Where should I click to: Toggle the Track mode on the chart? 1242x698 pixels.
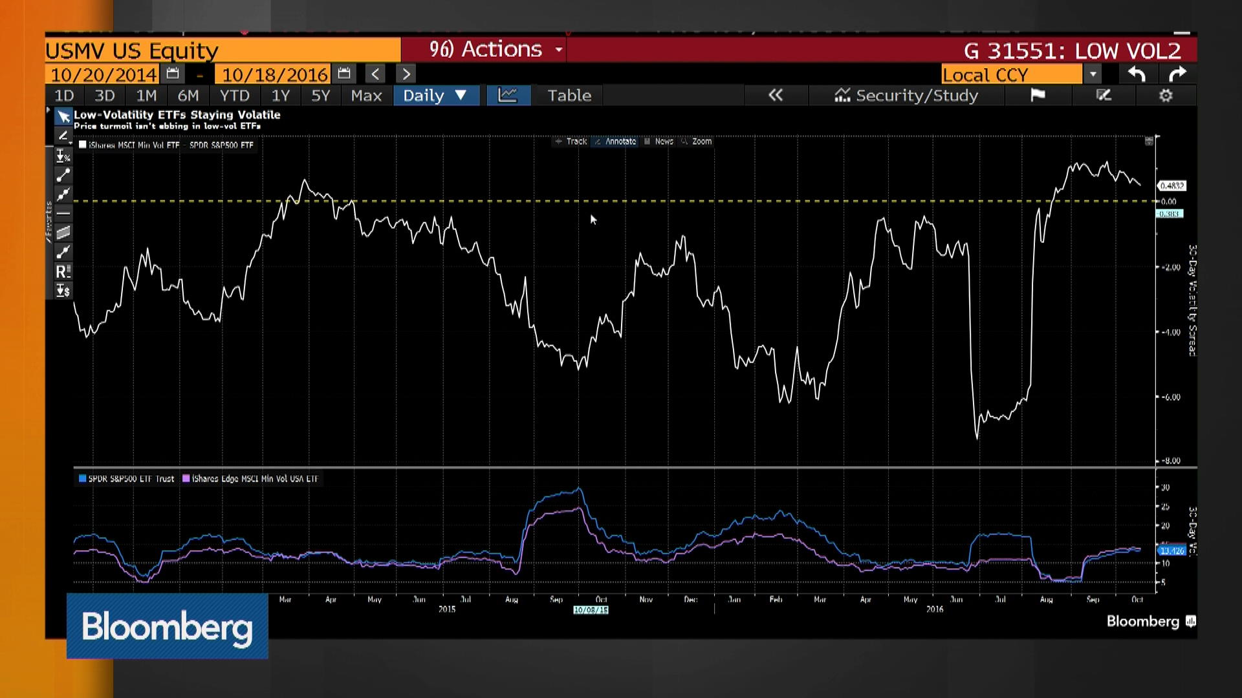pos(574,142)
